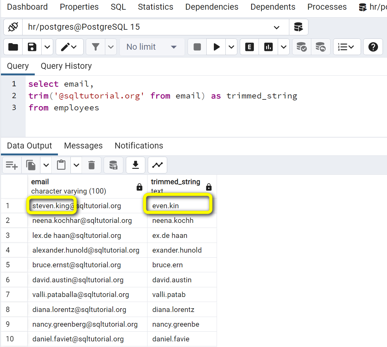This screenshot has height=347, width=387.
Task: Run Explain Analyze on the query
Action: tap(268, 47)
